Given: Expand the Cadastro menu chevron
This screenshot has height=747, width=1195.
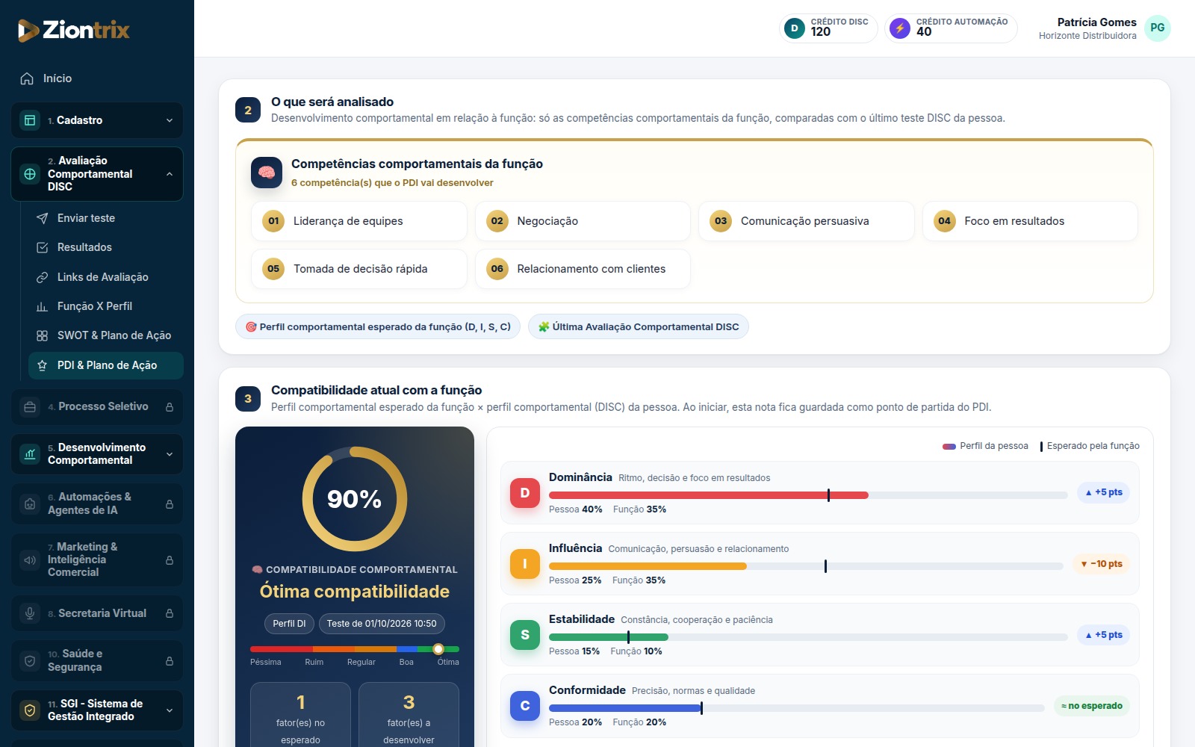Looking at the screenshot, I should pyautogui.click(x=170, y=120).
